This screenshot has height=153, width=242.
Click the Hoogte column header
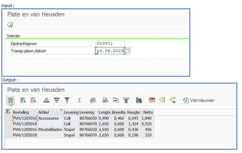[x=133, y=112]
